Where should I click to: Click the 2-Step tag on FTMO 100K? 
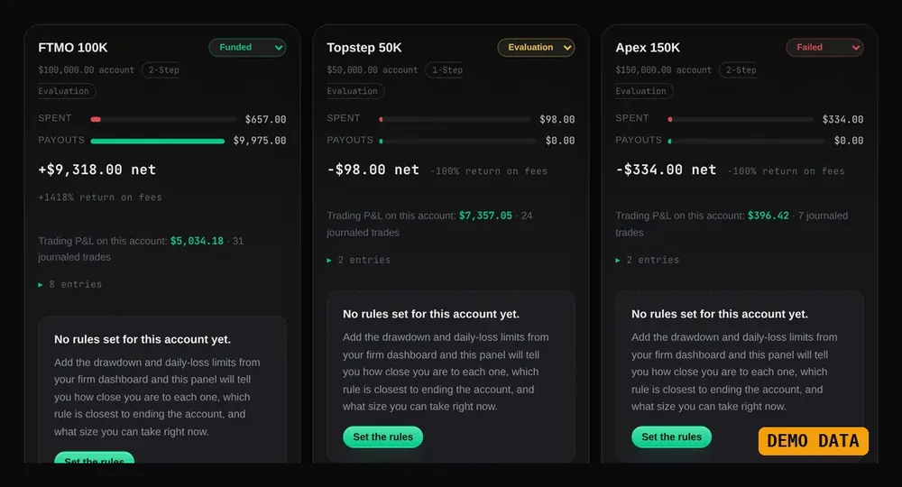[x=163, y=69]
